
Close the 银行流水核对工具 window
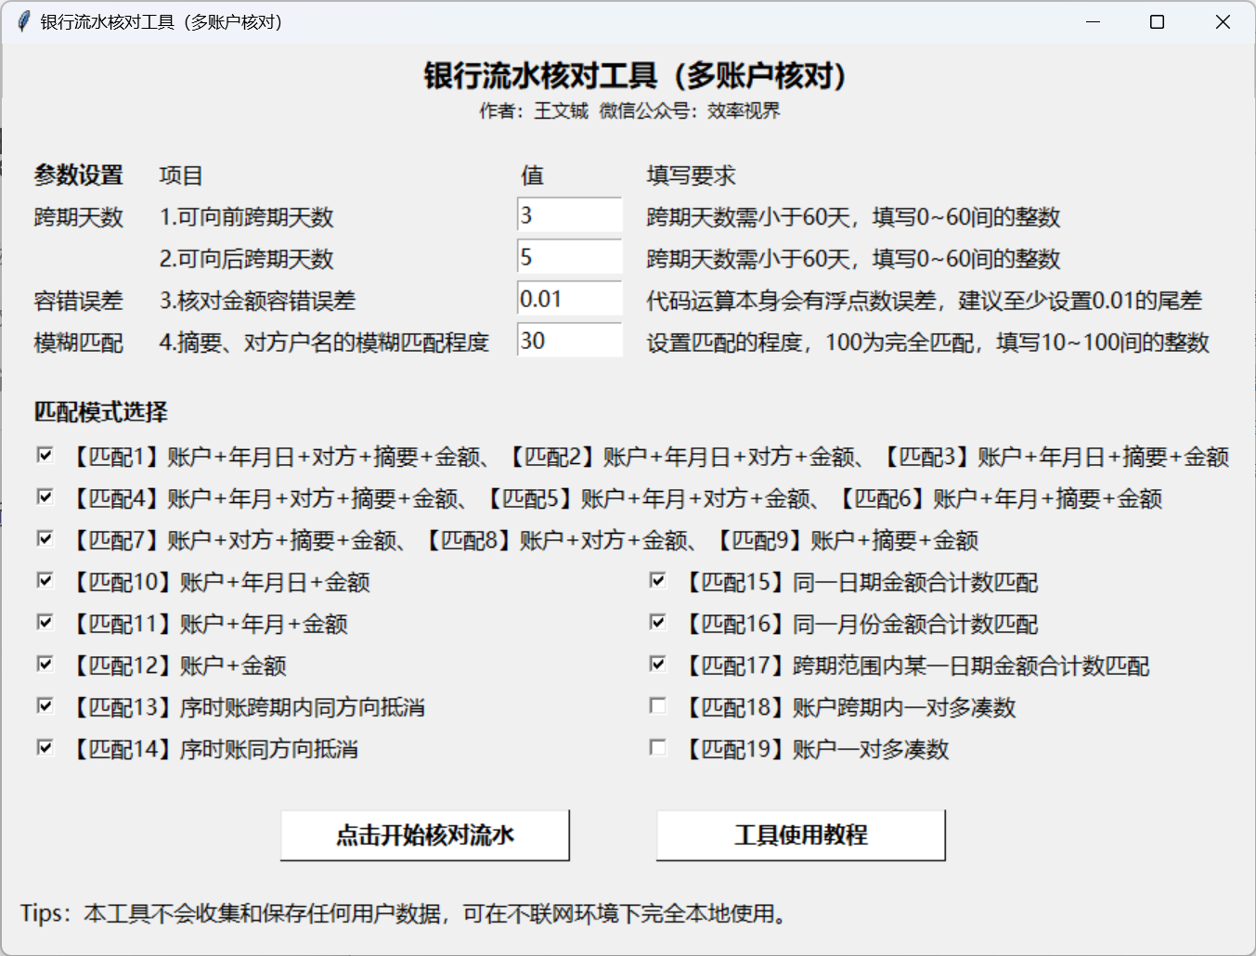click(1223, 21)
